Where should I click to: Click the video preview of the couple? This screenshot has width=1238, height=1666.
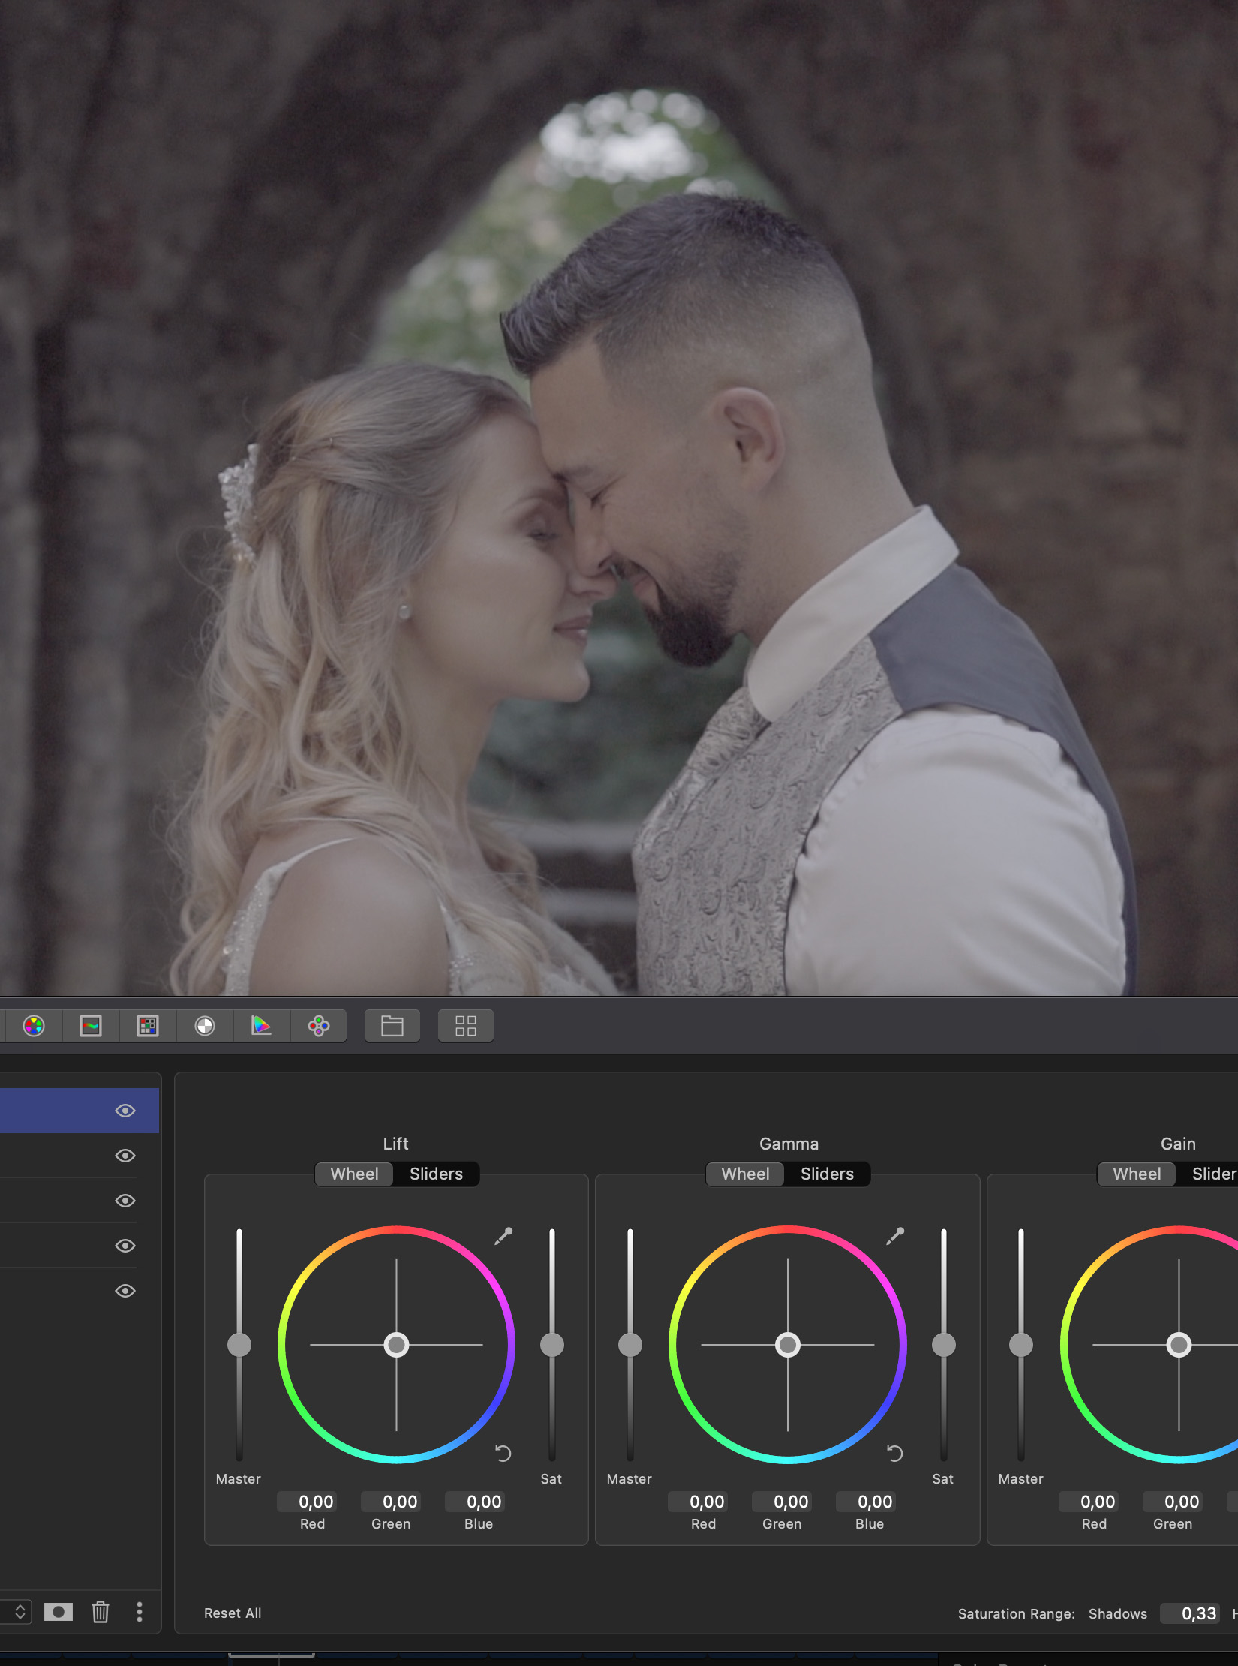619,498
